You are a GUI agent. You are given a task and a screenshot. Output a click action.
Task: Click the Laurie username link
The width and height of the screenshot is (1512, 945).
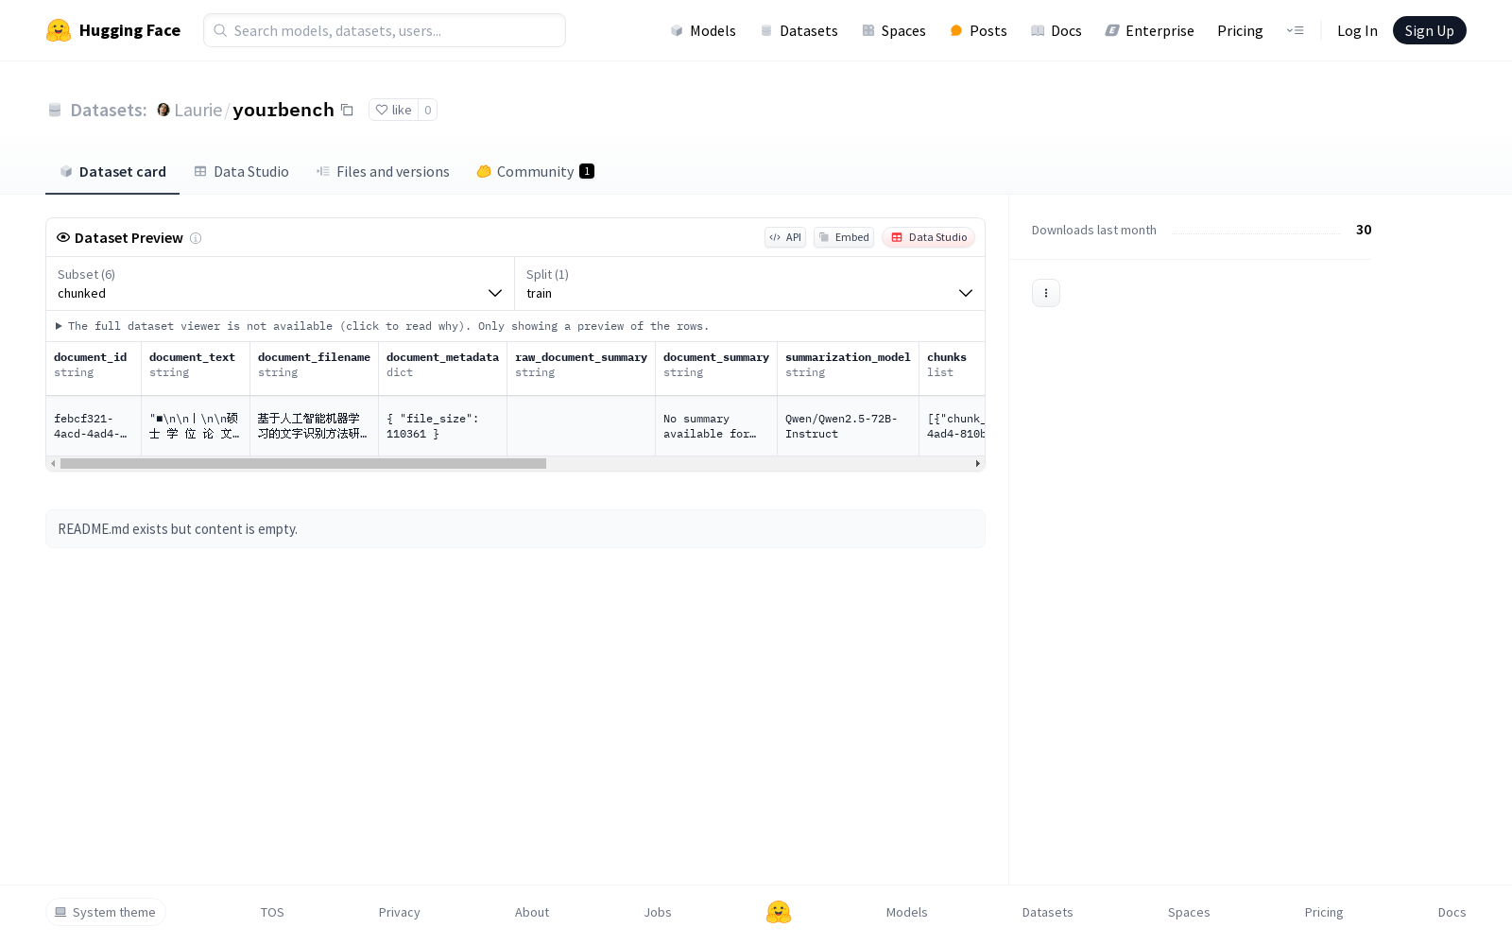click(x=198, y=110)
